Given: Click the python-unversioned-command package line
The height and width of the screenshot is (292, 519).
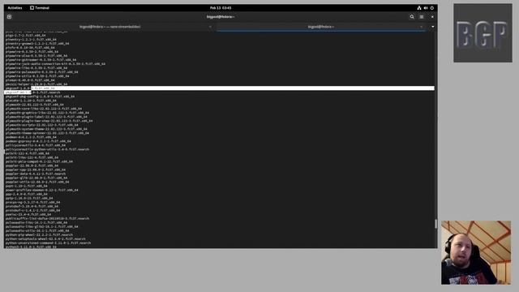Looking at the screenshot, I should [x=49, y=243].
